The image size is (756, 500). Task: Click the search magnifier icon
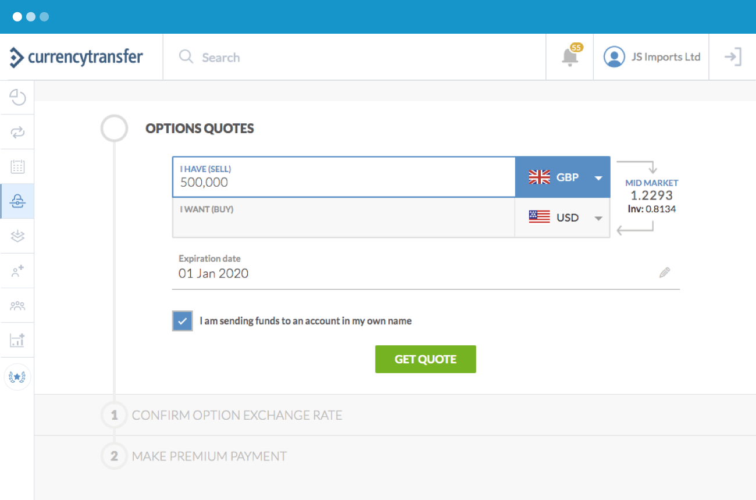coord(186,57)
